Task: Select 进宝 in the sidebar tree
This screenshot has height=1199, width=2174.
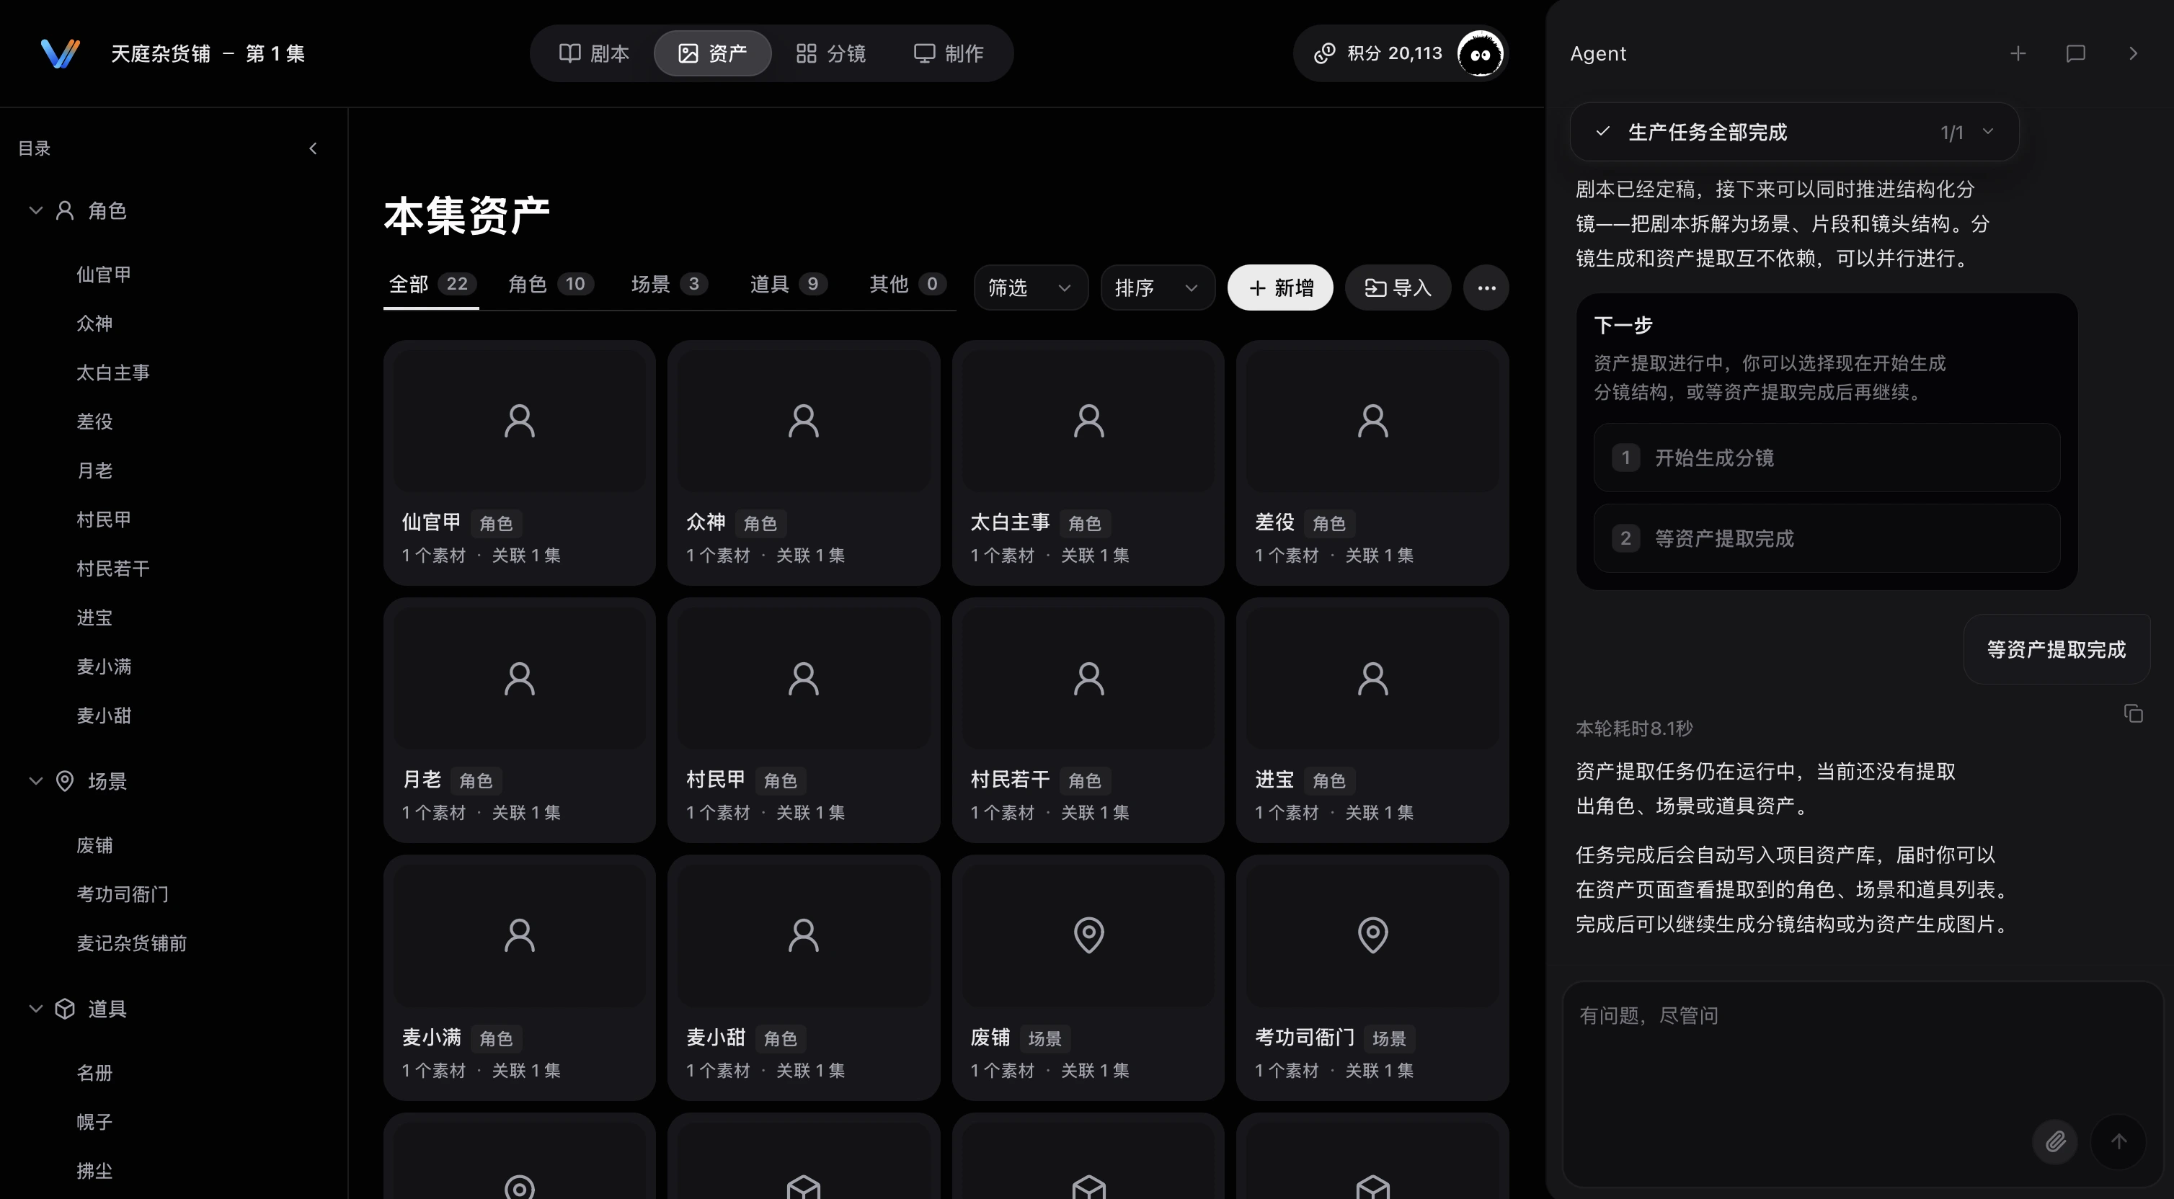Action: coord(94,617)
